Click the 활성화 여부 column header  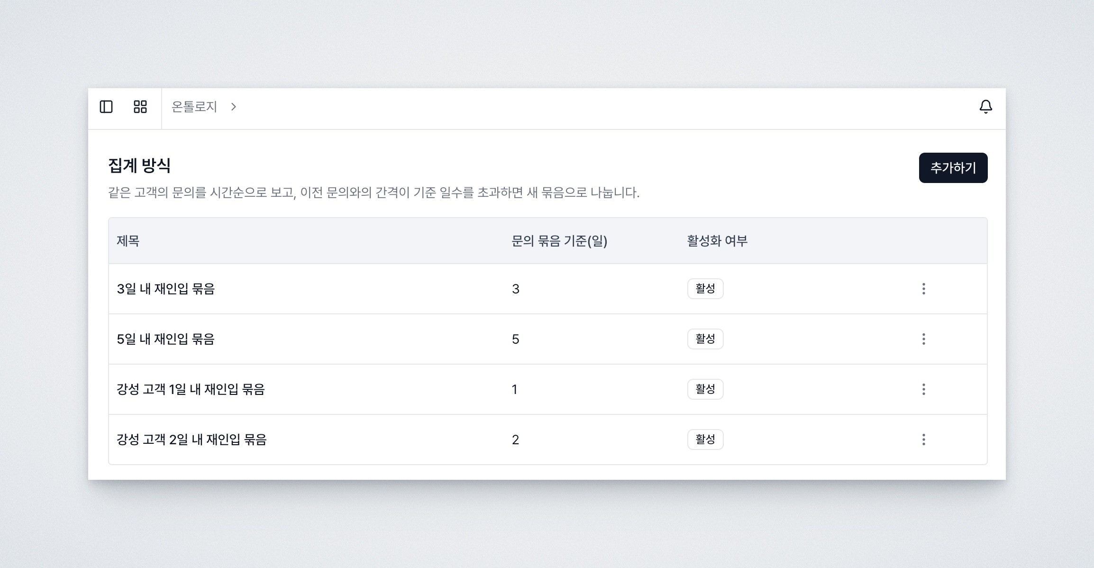tap(718, 240)
